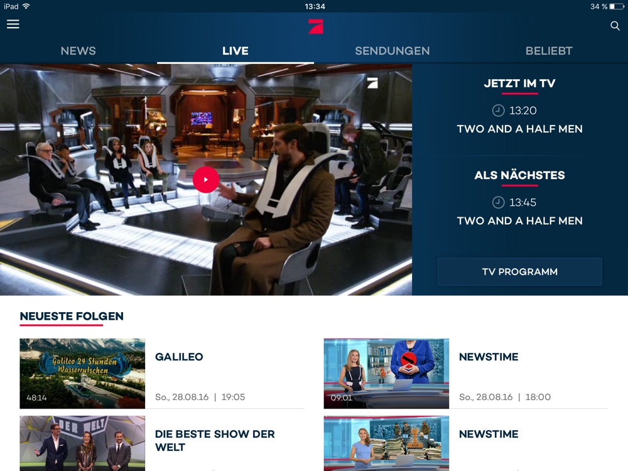
Task: Tap the clock icon beside 13:20
Action: click(498, 111)
